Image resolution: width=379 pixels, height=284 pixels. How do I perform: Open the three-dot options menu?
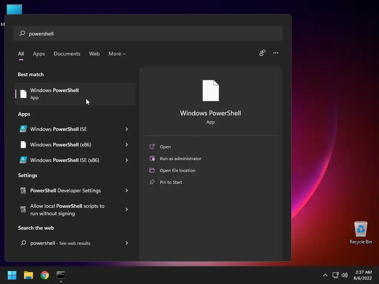(276, 53)
